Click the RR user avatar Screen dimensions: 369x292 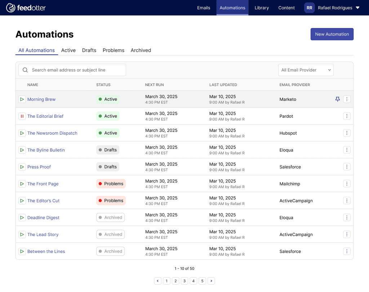point(309,8)
